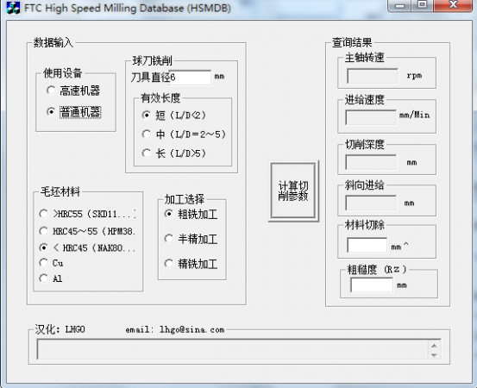Click the 计算切削参数 calculate button
477x388 pixels.
(x=293, y=191)
